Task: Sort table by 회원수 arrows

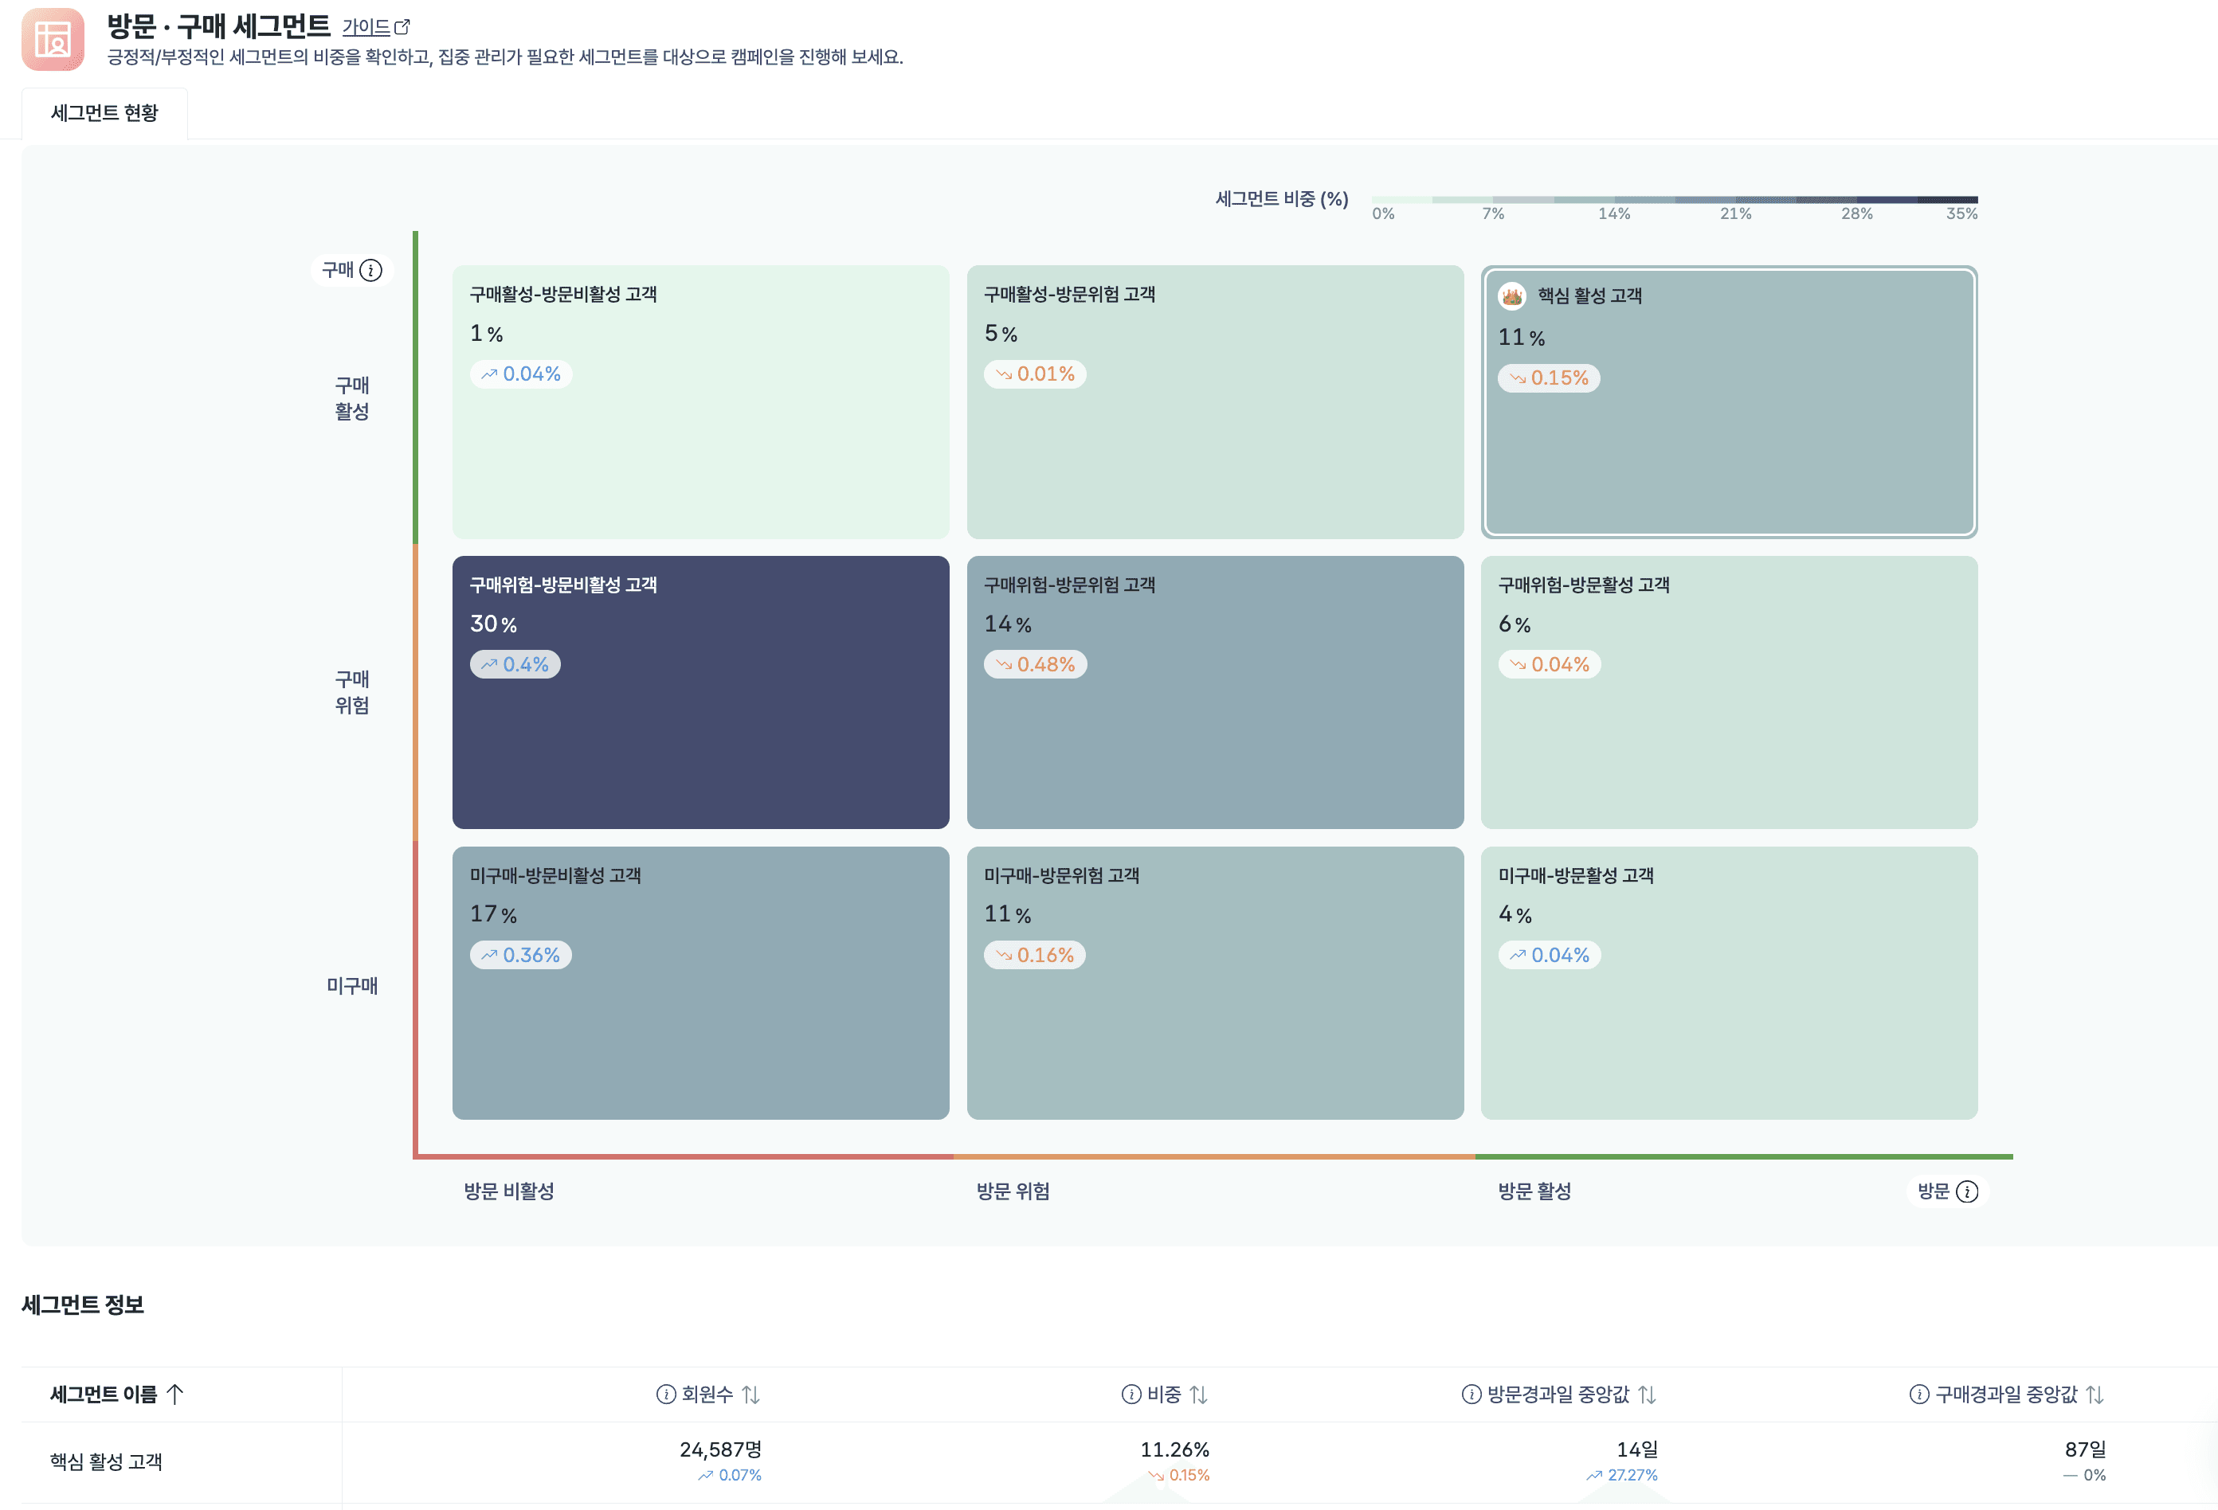Action: 751,1395
